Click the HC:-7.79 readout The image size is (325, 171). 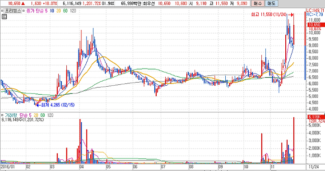pyautogui.click(x=315, y=14)
